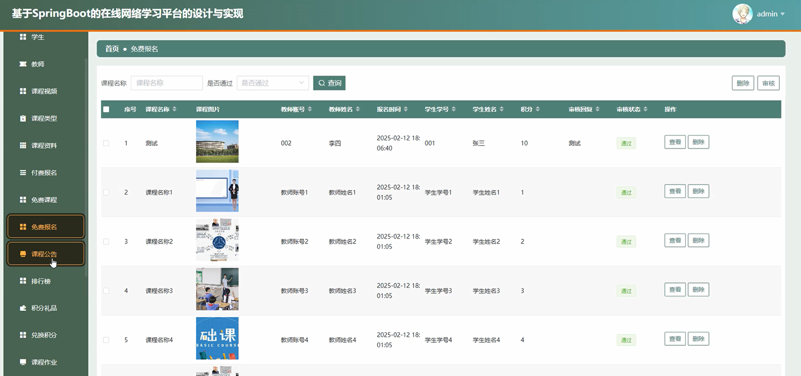Sort by 教师姓名 column arrows
Image resolution: width=801 pixels, height=376 pixels.
tap(358, 109)
